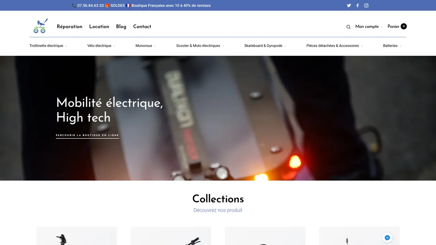Image resolution: width=436 pixels, height=245 pixels.
Task: Click the cart item count badge
Action: coord(404,26)
